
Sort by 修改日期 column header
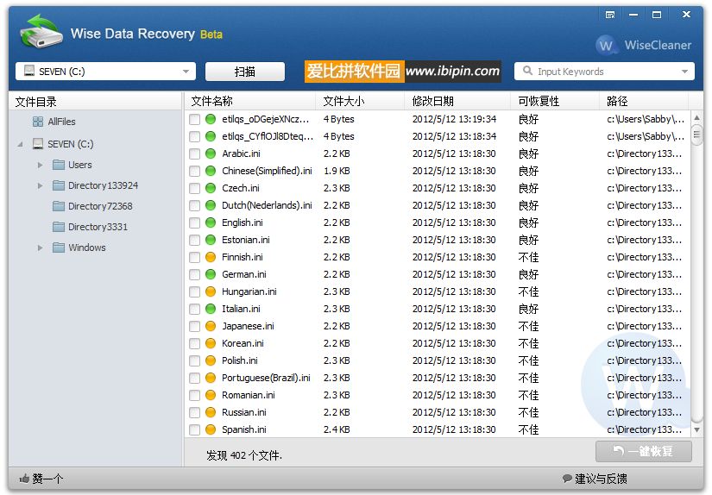coord(457,101)
